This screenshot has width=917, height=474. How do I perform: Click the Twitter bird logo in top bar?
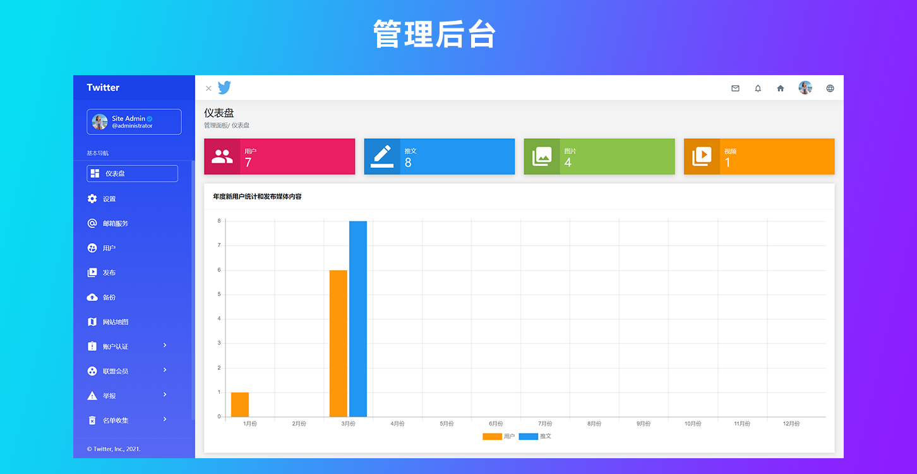(224, 88)
